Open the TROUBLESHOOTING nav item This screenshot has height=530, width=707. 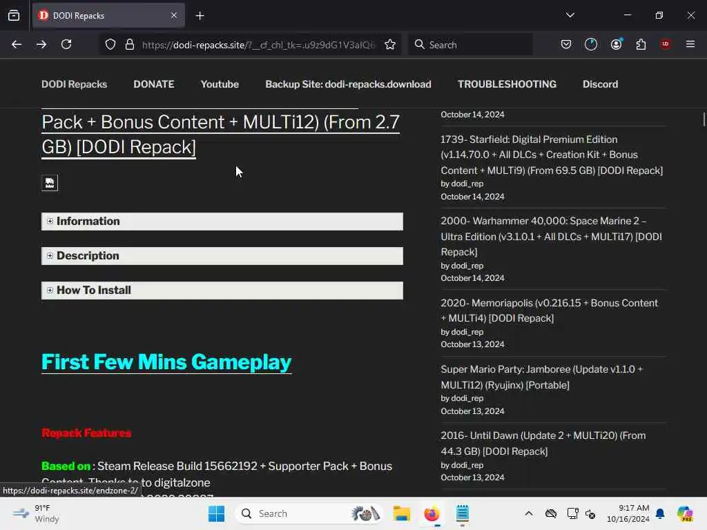pos(507,84)
